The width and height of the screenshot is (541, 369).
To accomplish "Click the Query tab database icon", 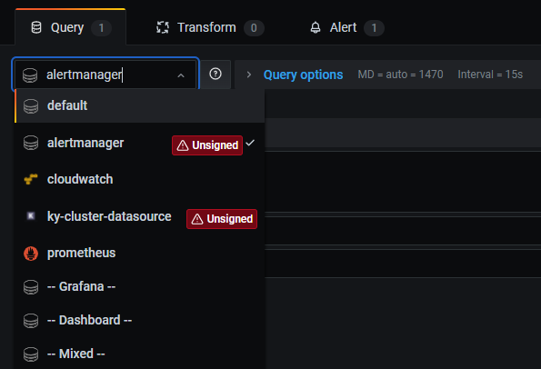I will coord(36,27).
